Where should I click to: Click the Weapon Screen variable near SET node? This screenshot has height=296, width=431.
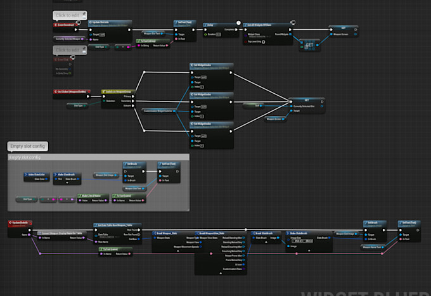coord(275,119)
